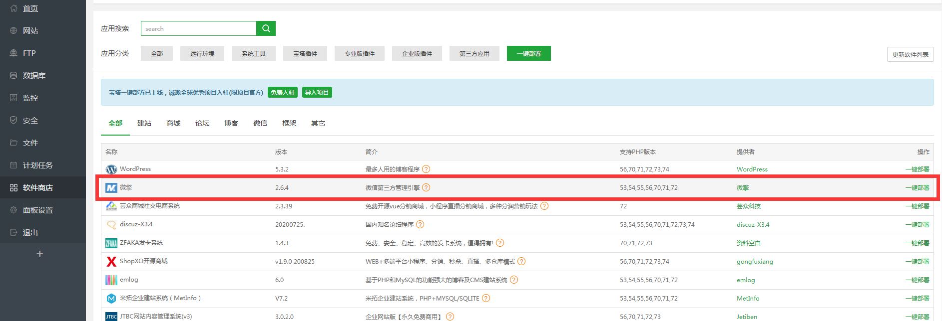Open help icon for 米拓企业建站系统 description
This screenshot has height=321, width=942.
click(x=486, y=298)
